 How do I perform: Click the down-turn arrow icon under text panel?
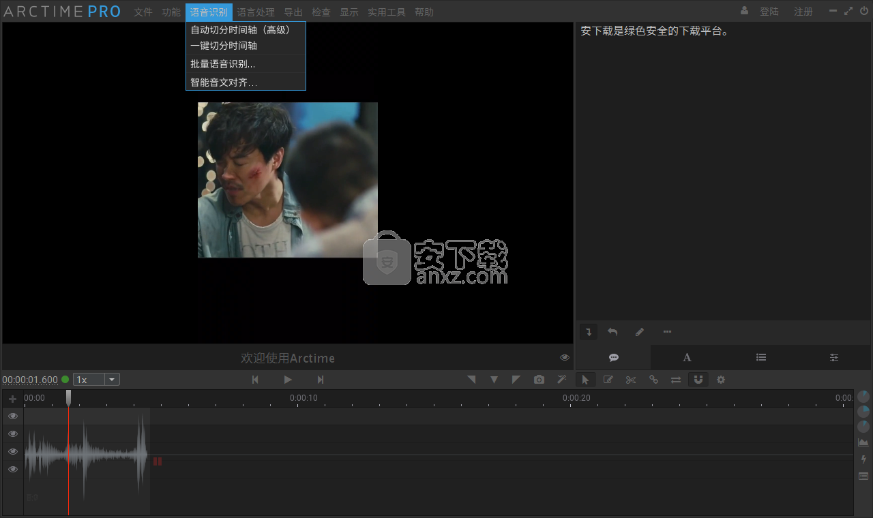click(x=589, y=332)
